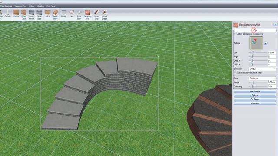Click the Cap header button
The width and height of the screenshot is (278, 156).
pos(255,30)
